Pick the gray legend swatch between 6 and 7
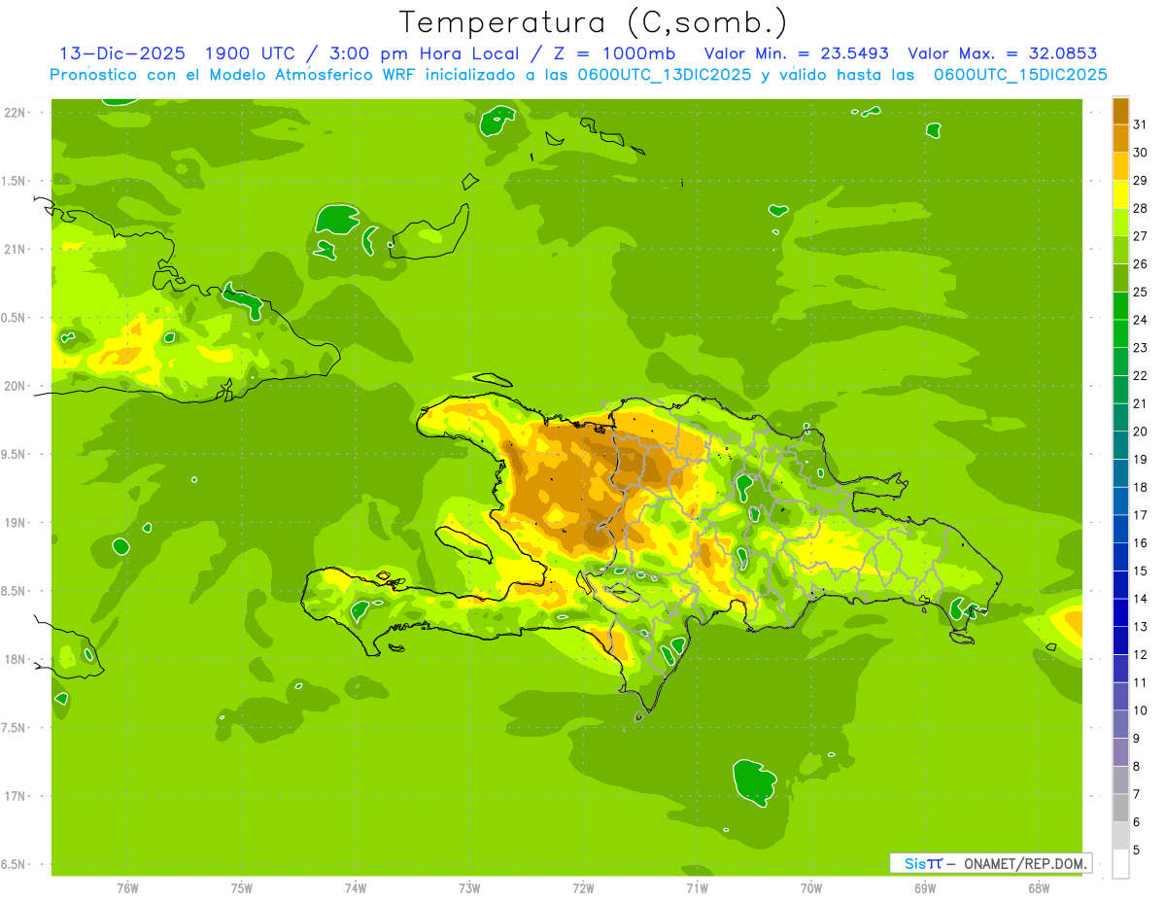The width and height of the screenshot is (1166, 901). click(1120, 809)
